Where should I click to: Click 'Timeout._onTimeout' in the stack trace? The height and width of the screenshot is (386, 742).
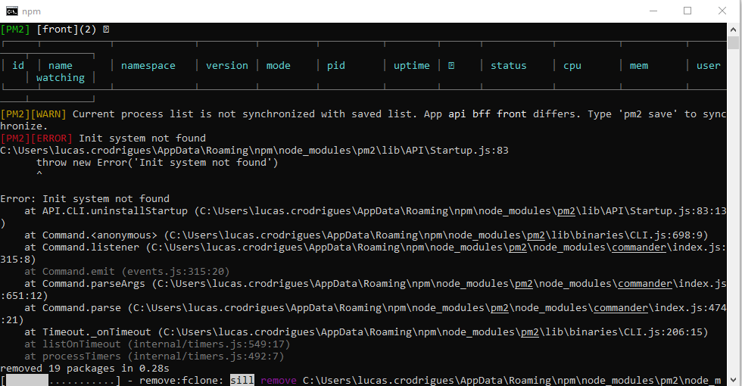tap(97, 332)
